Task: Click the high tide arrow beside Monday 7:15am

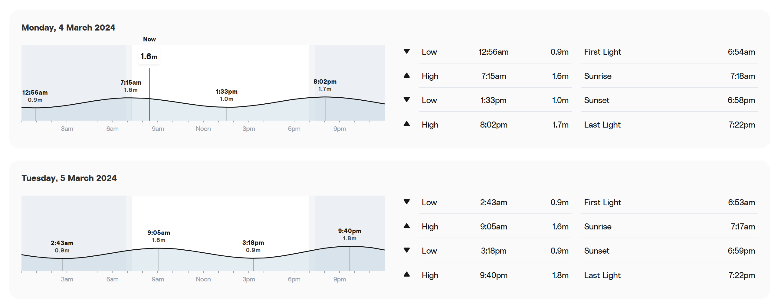Action: (407, 76)
